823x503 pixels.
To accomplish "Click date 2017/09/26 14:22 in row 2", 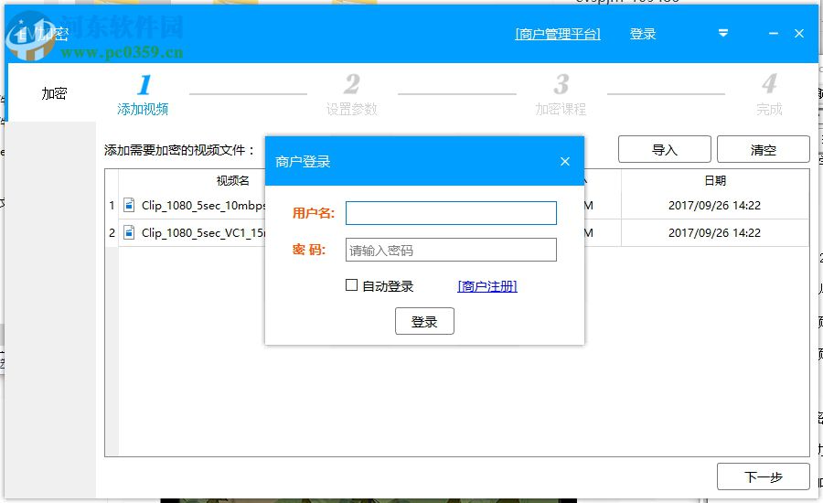I will (x=714, y=232).
